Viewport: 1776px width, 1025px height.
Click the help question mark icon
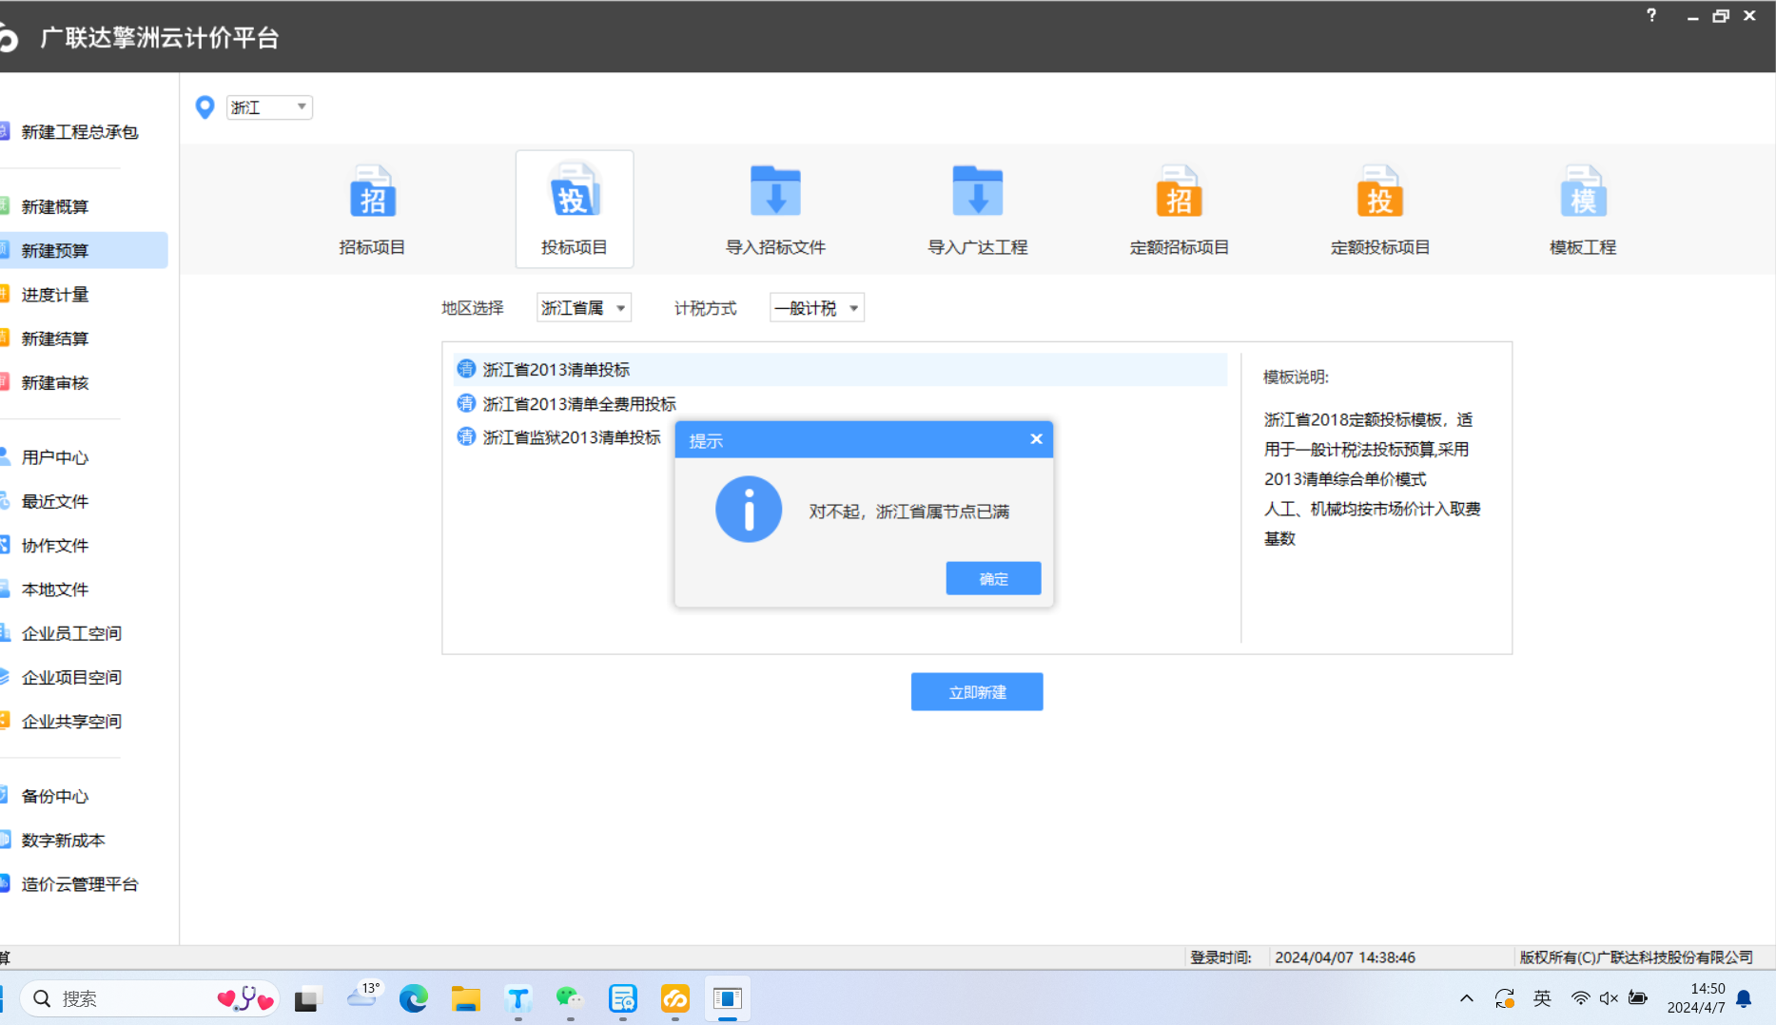click(x=1651, y=15)
